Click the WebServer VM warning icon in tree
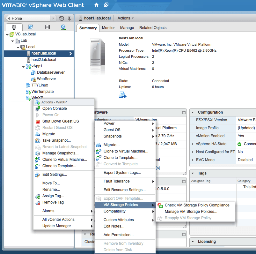256x254 pixels. [x=33, y=79]
